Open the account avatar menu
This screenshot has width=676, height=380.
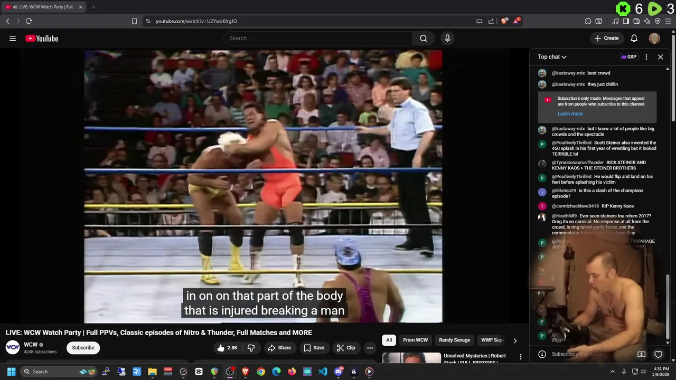[x=654, y=38]
